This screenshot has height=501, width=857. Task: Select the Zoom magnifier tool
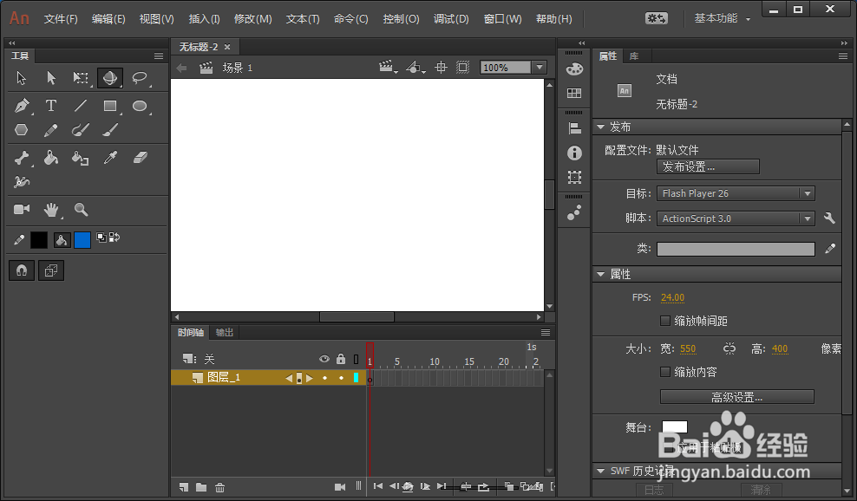coord(81,209)
